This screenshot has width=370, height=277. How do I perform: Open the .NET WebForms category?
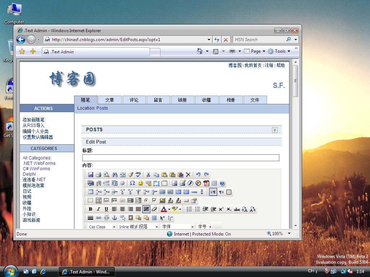(39, 163)
